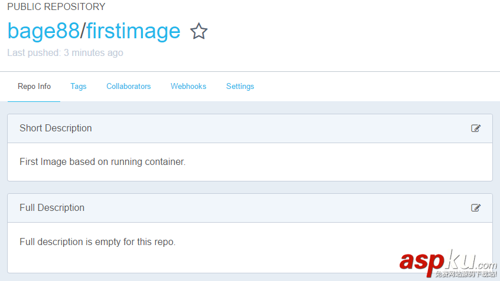Click the PUBLIC REPOSITORY label
The width and height of the screenshot is (500, 281).
point(56,7)
